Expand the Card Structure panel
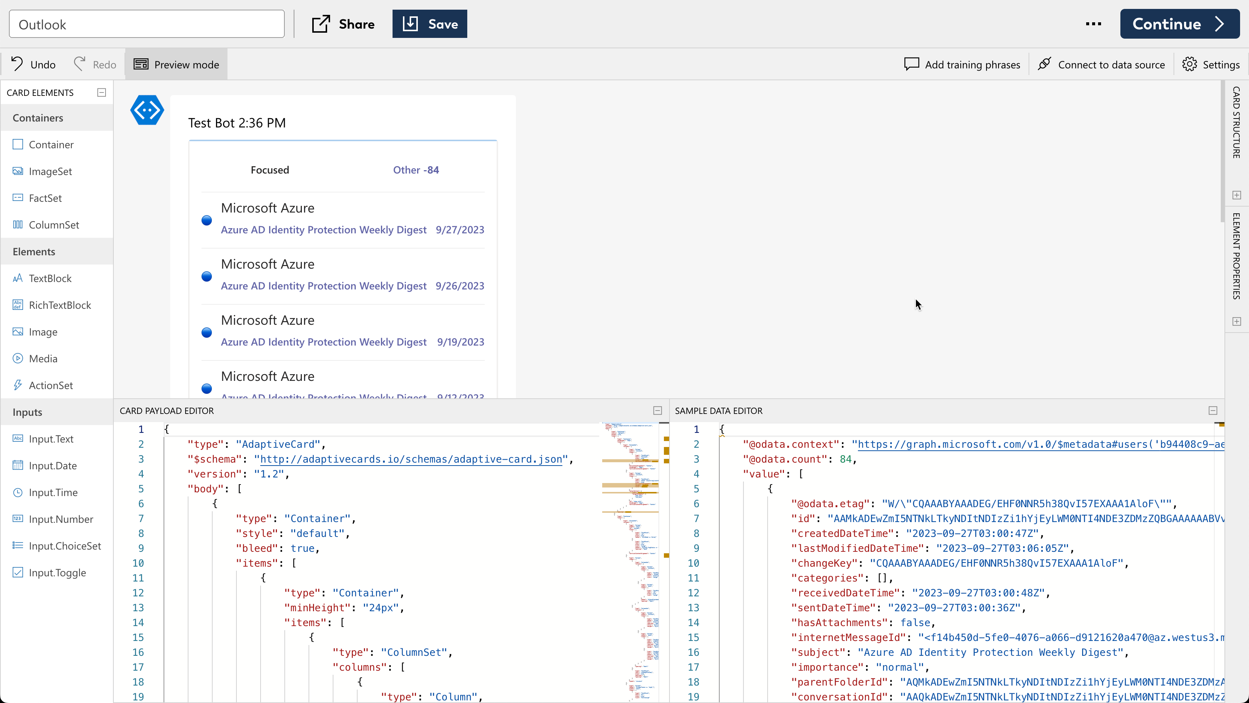Image resolution: width=1249 pixels, height=703 pixels. (x=1236, y=195)
